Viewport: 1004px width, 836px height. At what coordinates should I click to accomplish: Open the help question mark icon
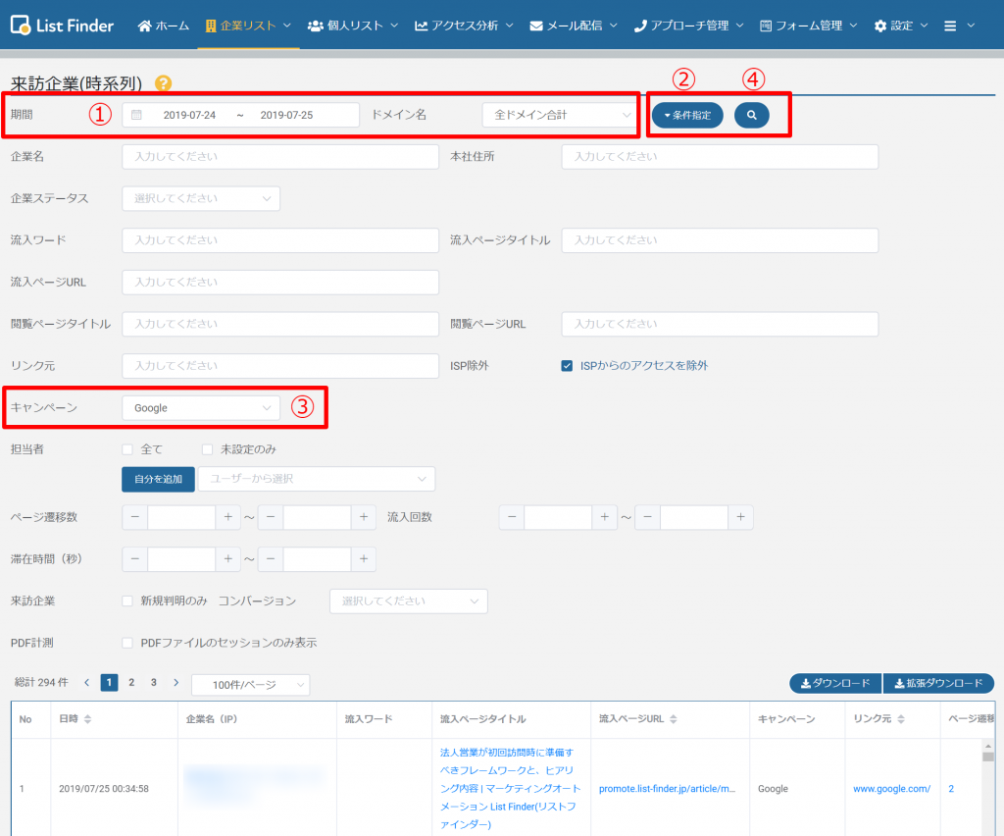[x=163, y=83]
